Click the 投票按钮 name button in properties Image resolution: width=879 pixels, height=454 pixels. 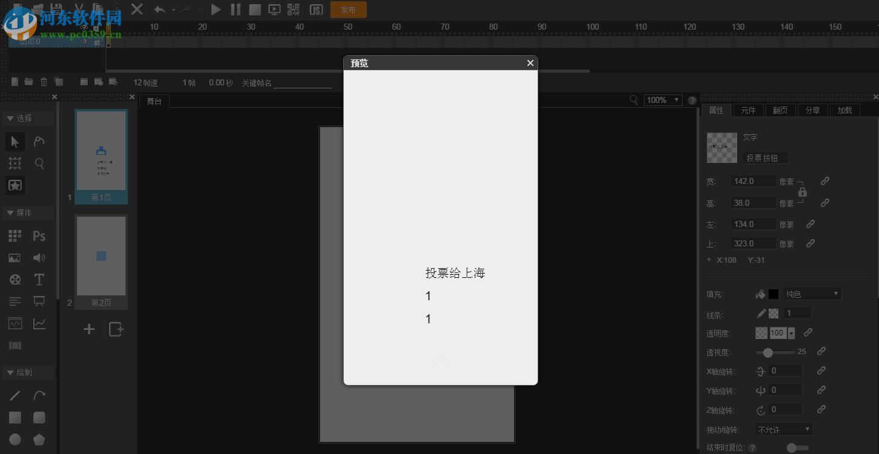pos(766,157)
